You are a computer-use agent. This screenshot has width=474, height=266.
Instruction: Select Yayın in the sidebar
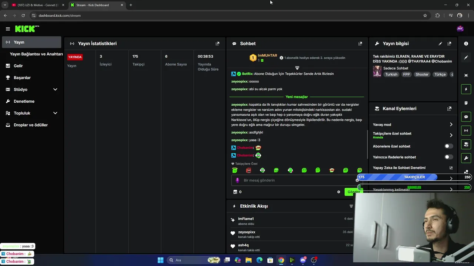click(31, 42)
